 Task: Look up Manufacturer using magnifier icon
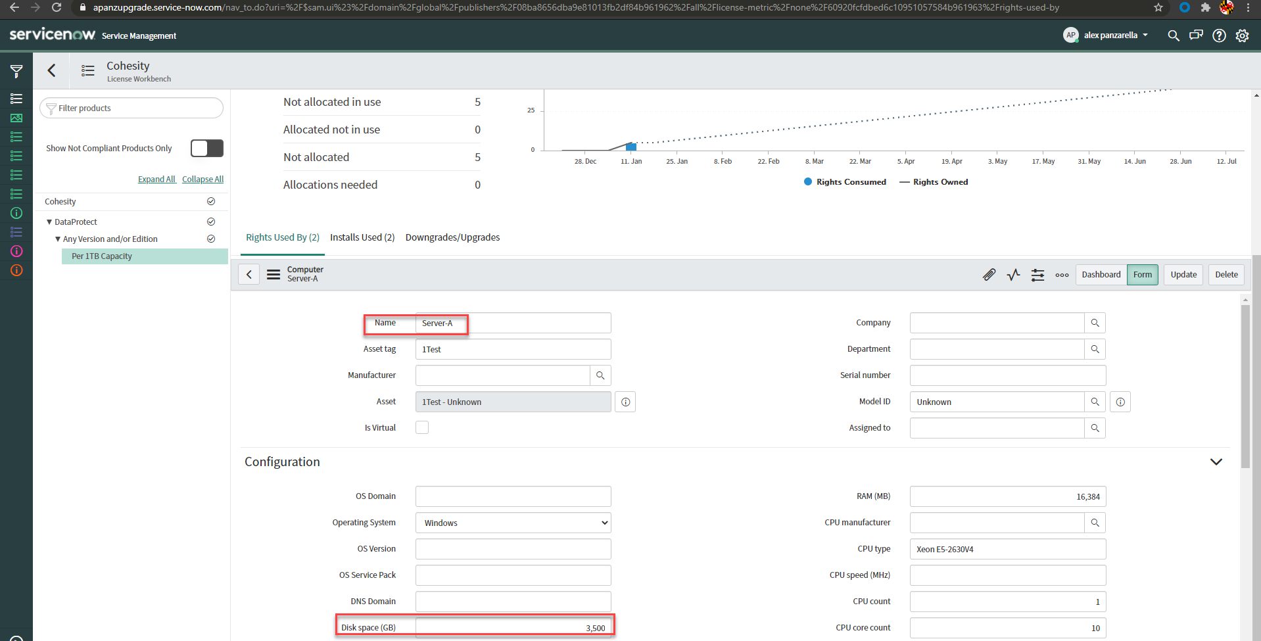[x=600, y=375]
